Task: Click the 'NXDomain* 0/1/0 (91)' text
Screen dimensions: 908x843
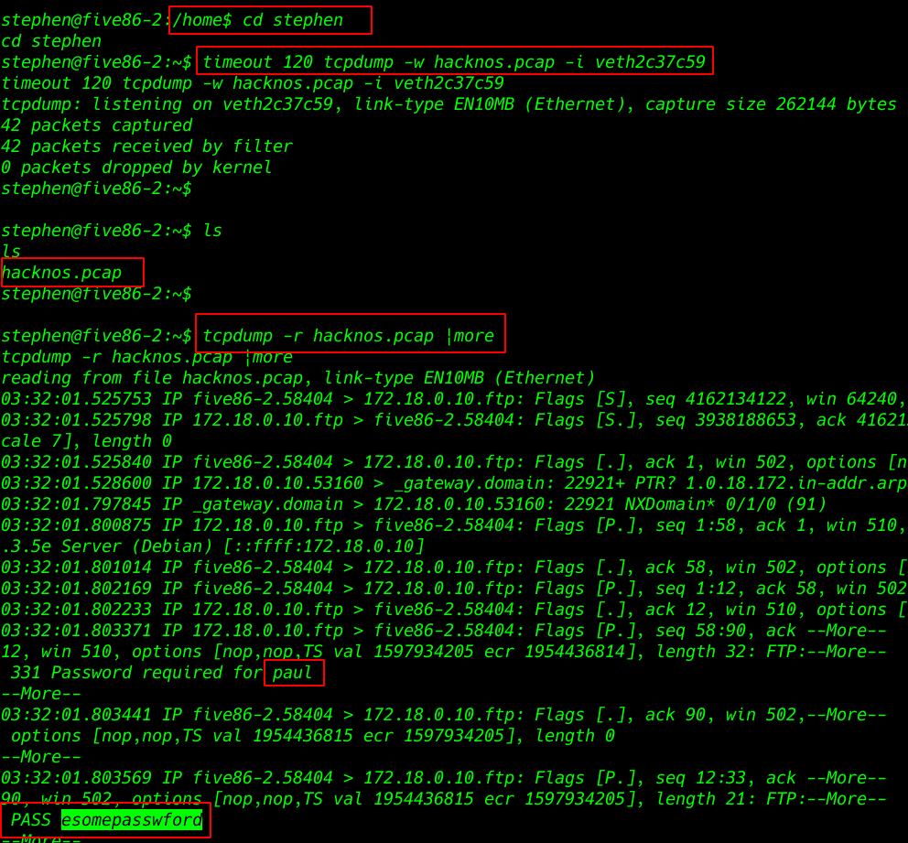Action: (726, 504)
